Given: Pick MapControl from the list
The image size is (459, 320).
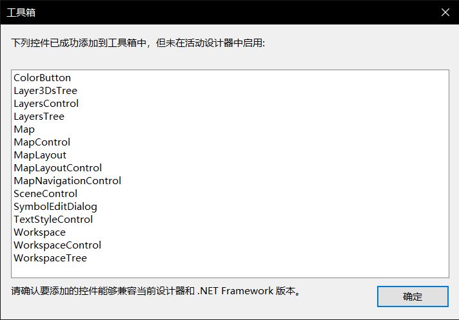Looking at the screenshot, I should (42, 142).
